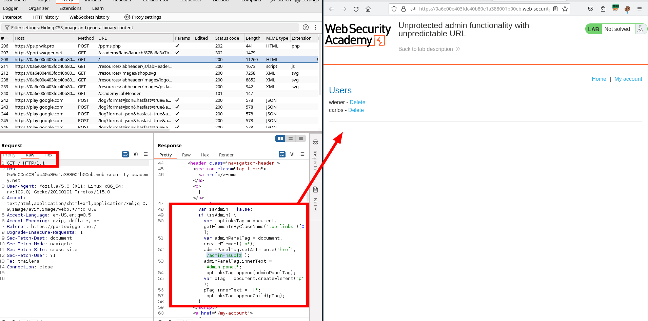Open cookie extension icon

tap(627, 9)
